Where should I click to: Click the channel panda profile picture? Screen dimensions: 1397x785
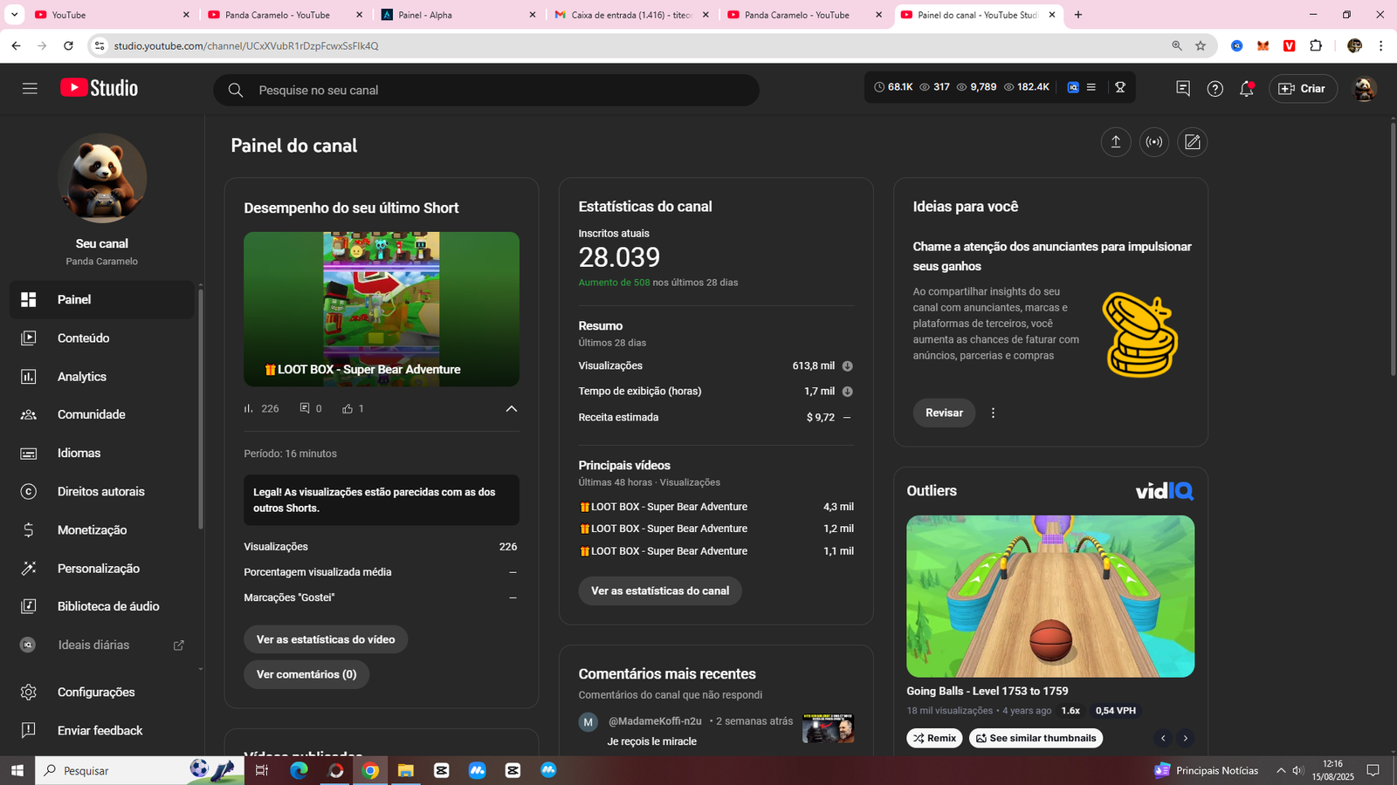pyautogui.click(x=102, y=178)
